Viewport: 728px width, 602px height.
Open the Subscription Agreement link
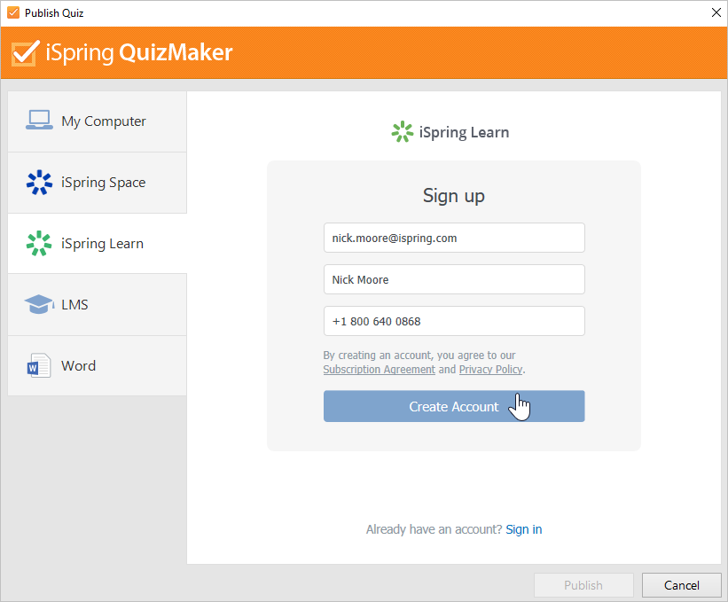pyautogui.click(x=379, y=370)
